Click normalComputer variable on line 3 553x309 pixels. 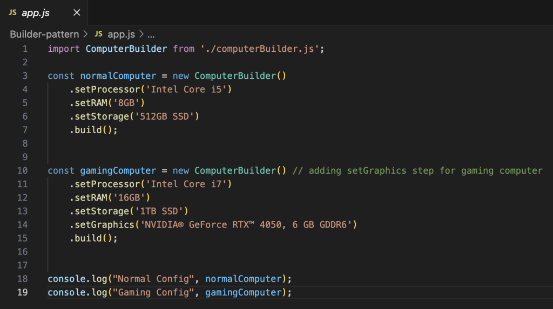[118, 75]
